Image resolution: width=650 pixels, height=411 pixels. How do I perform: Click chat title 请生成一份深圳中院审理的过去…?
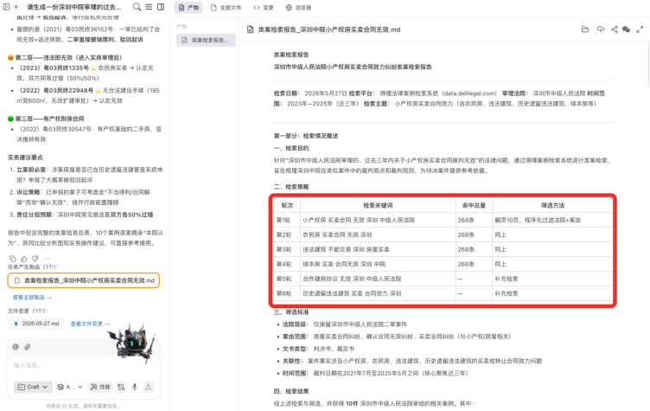pyautogui.click(x=74, y=7)
